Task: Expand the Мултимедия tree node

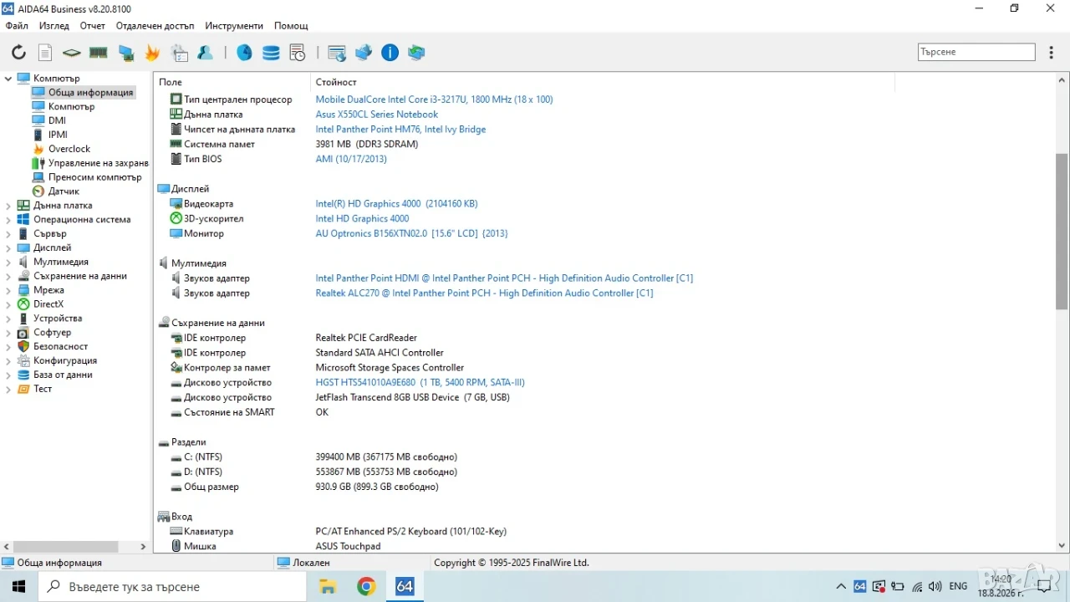Action: coord(8,262)
